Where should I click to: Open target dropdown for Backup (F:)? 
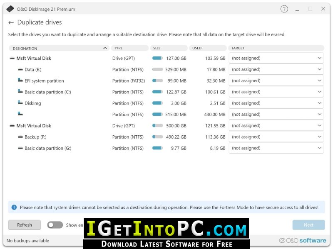coord(276,137)
